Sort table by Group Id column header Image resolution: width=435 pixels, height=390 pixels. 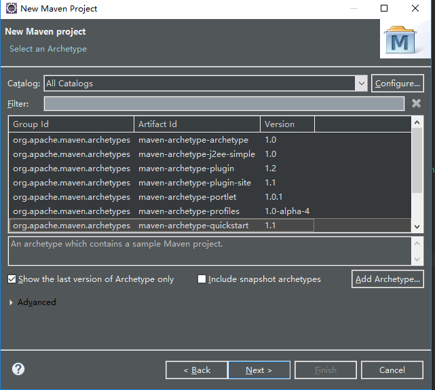(71, 124)
